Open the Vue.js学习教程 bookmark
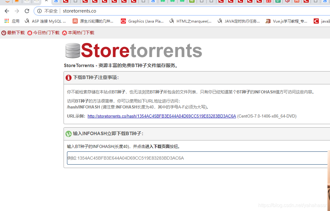Screen dimensions: 330x211 286,21
